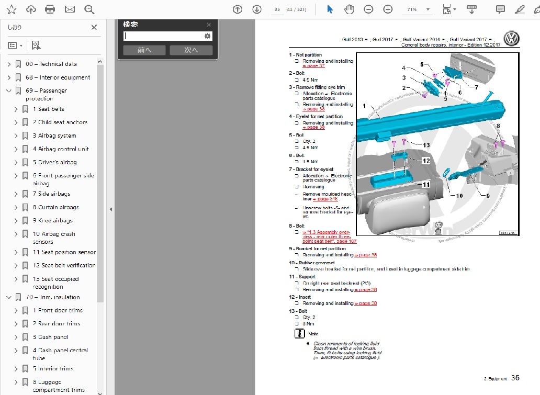Click the bookmark icon beside 4 Dash panel central tube
Viewport: 540px width, 395px height.
25,350
